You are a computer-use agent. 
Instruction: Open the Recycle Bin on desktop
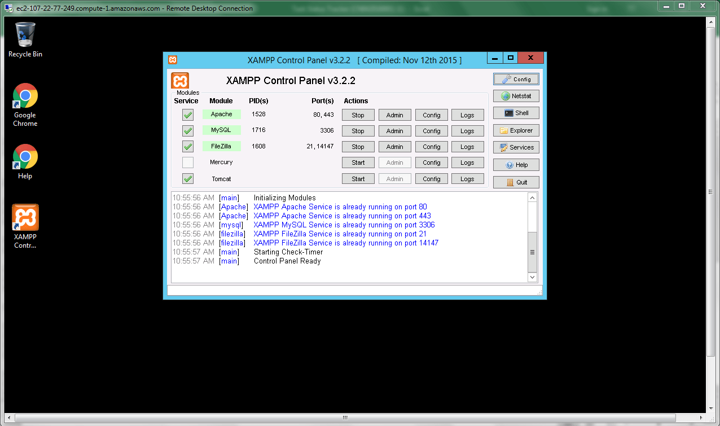coord(25,39)
